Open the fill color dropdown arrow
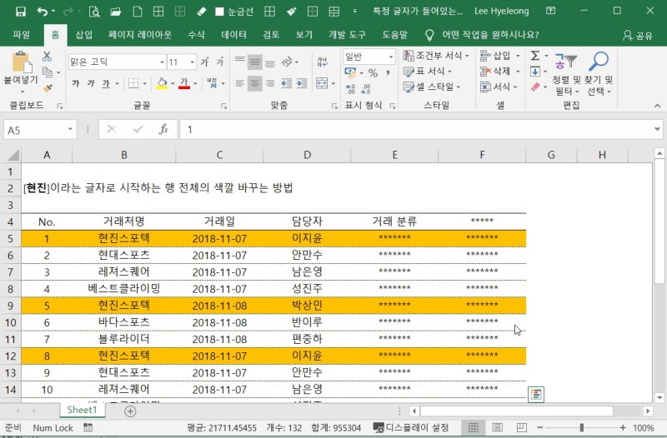This screenshot has width=667, height=438. coord(173,84)
